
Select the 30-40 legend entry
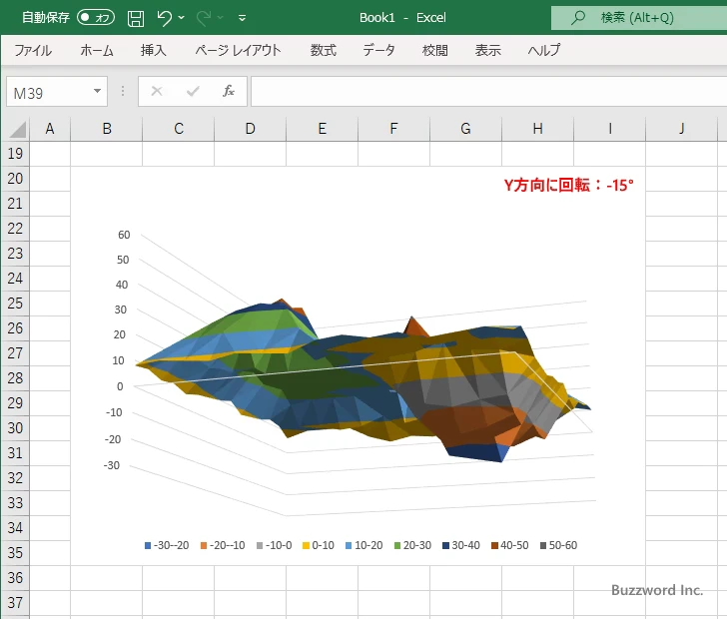pos(461,545)
